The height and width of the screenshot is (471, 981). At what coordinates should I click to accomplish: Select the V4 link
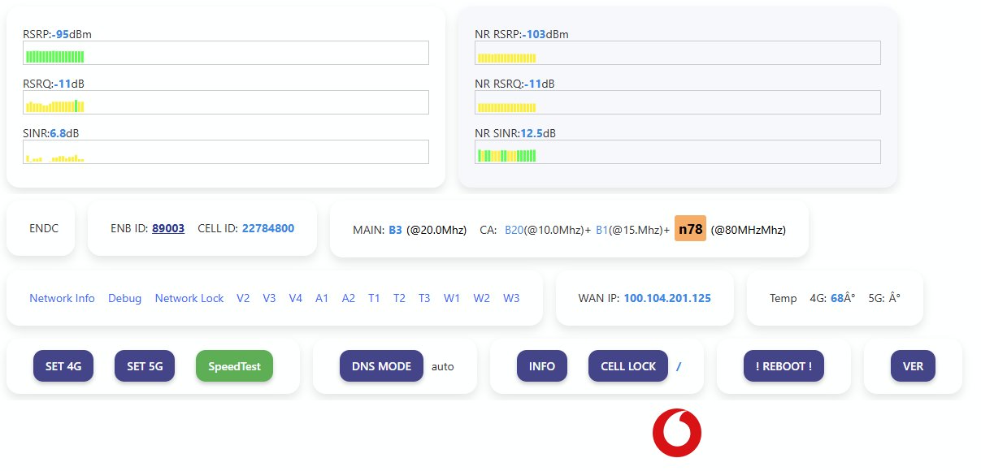[296, 298]
